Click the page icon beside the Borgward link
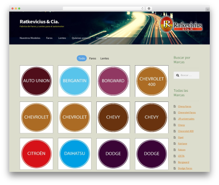The width and height of the screenshot is (219, 185). coord(175,162)
